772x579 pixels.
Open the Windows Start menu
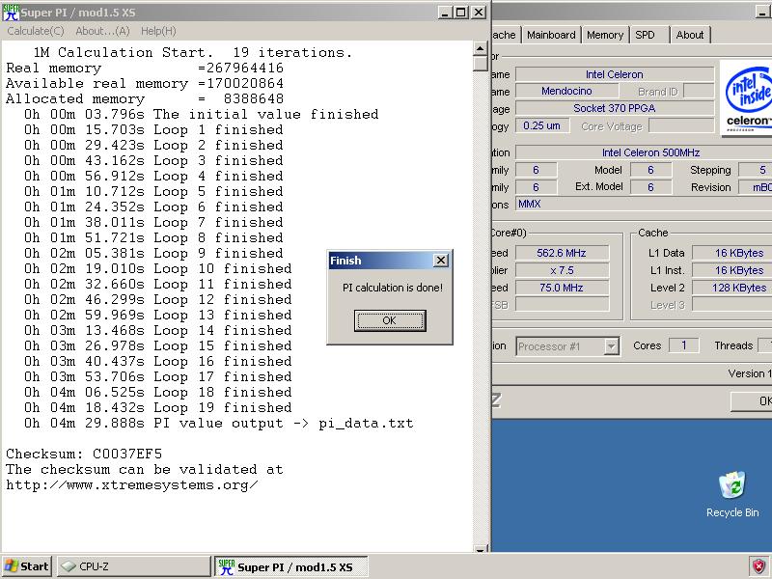(x=27, y=566)
